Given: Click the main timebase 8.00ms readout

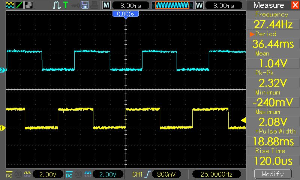Looking at the screenshot, I should pyautogui.click(x=130, y=5).
